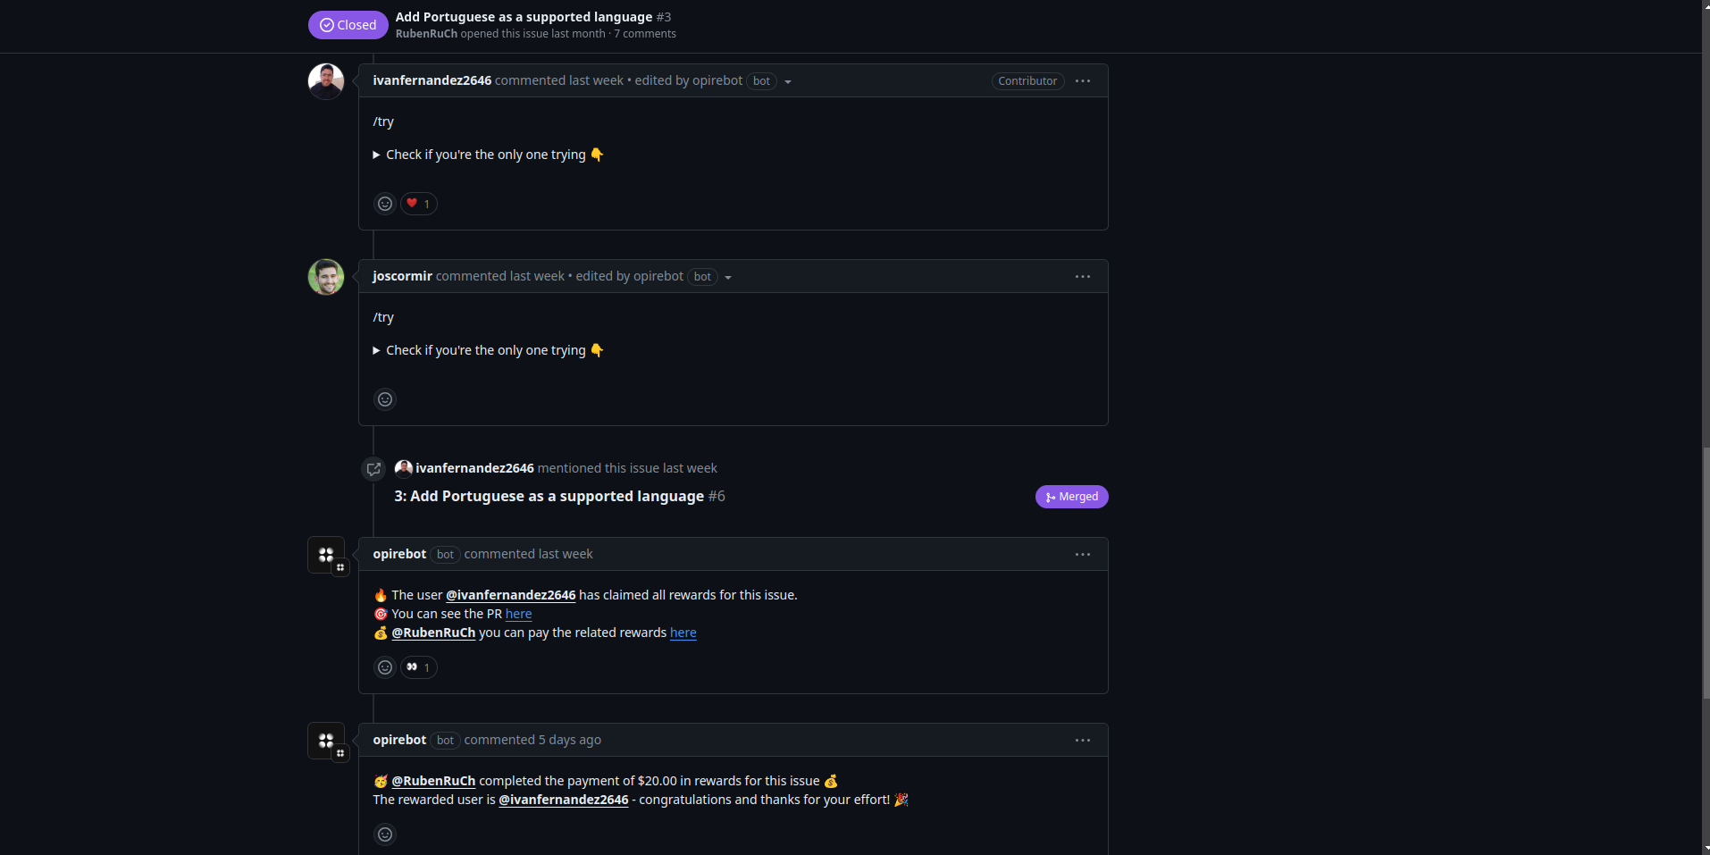Show edit history dropdown on ivanfernandez2646's comment
The width and height of the screenshot is (1710, 855).
pyautogui.click(x=788, y=82)
